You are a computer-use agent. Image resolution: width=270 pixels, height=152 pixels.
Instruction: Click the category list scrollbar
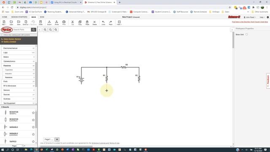pyautogui.click(x=36, y=74)
